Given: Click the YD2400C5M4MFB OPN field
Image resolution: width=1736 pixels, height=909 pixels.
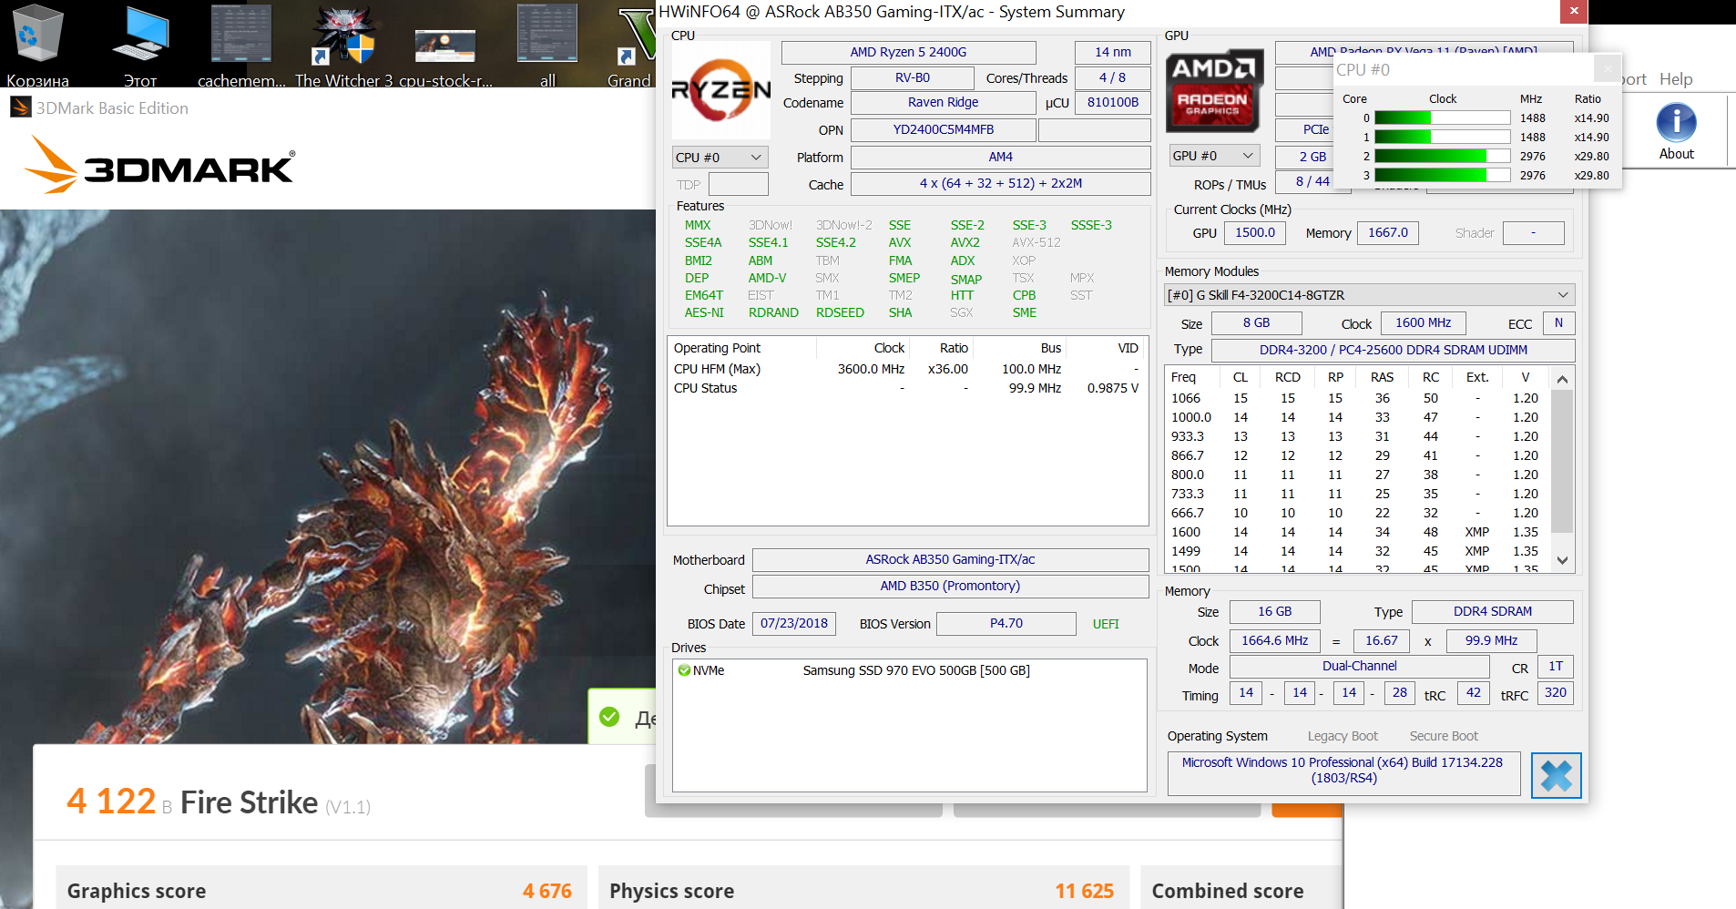Looking at the screenshot, I should 943,129.
